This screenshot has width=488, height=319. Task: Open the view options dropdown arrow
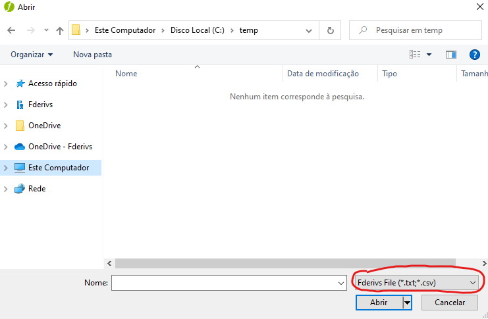pos(429,55)
